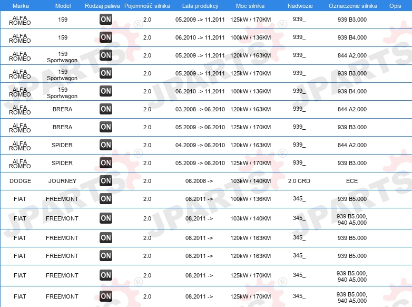Click the Rodzaj paliwa column header

(102, 6)
